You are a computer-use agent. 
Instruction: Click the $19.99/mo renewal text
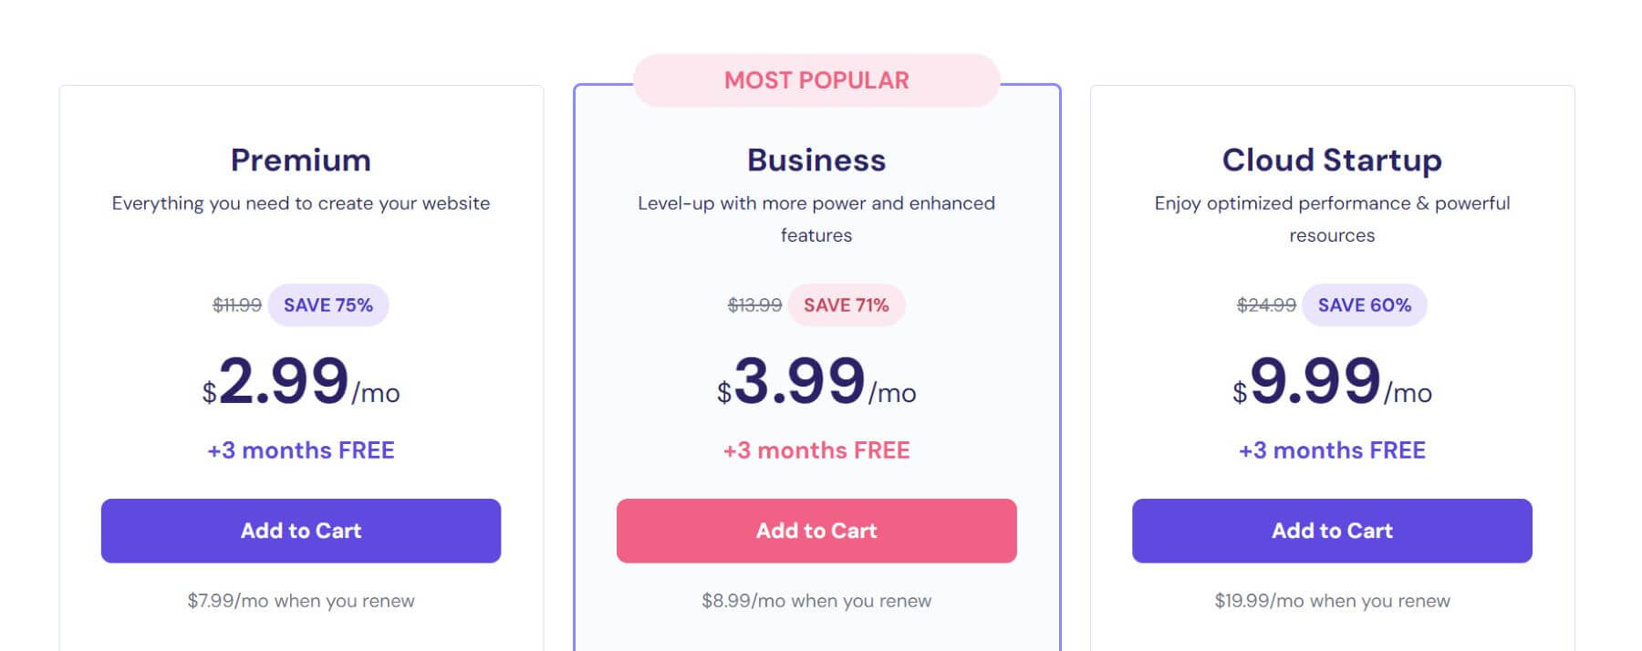click(x=1332, y=601)
